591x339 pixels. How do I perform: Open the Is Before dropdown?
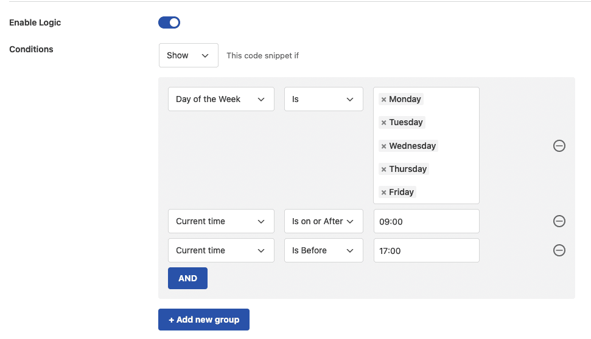pyautogui.click(x=324, y=250)
